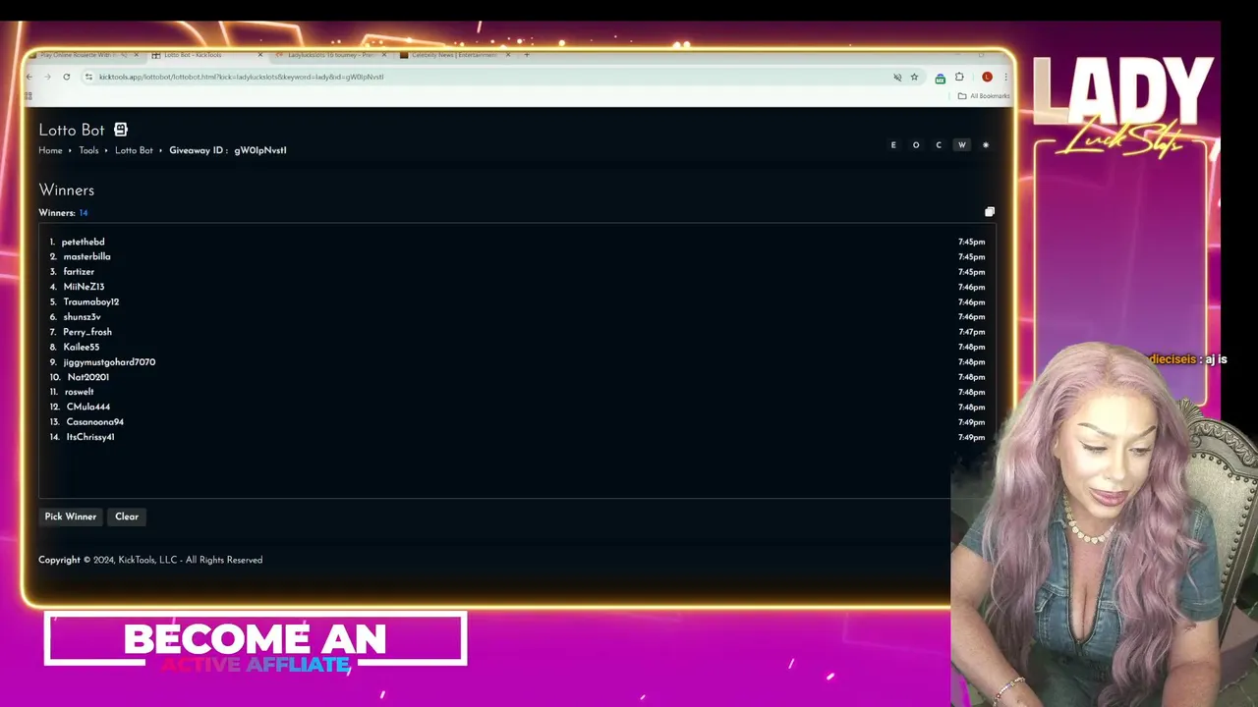This screenshot has height=707, width=1258.
Task: Click the Clear button
Action: pyautogui.click(x=127, y=517)
